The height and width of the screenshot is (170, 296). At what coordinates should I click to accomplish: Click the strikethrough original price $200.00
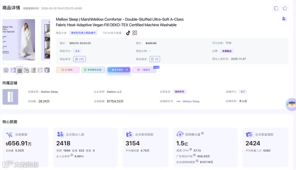(x=151, y=43)
